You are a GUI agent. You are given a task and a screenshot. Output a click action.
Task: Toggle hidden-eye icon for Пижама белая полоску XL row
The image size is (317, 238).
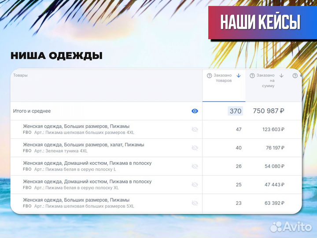pyautogui.click(x=195, y=185)
